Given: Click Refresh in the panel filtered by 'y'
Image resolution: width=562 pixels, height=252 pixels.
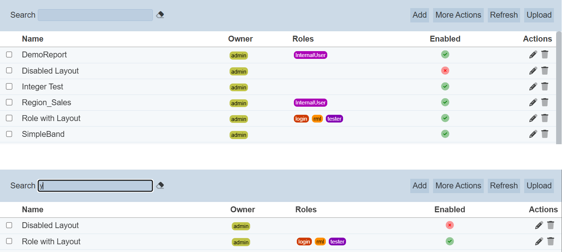Looking at the screenshot, I should [504, 186].
